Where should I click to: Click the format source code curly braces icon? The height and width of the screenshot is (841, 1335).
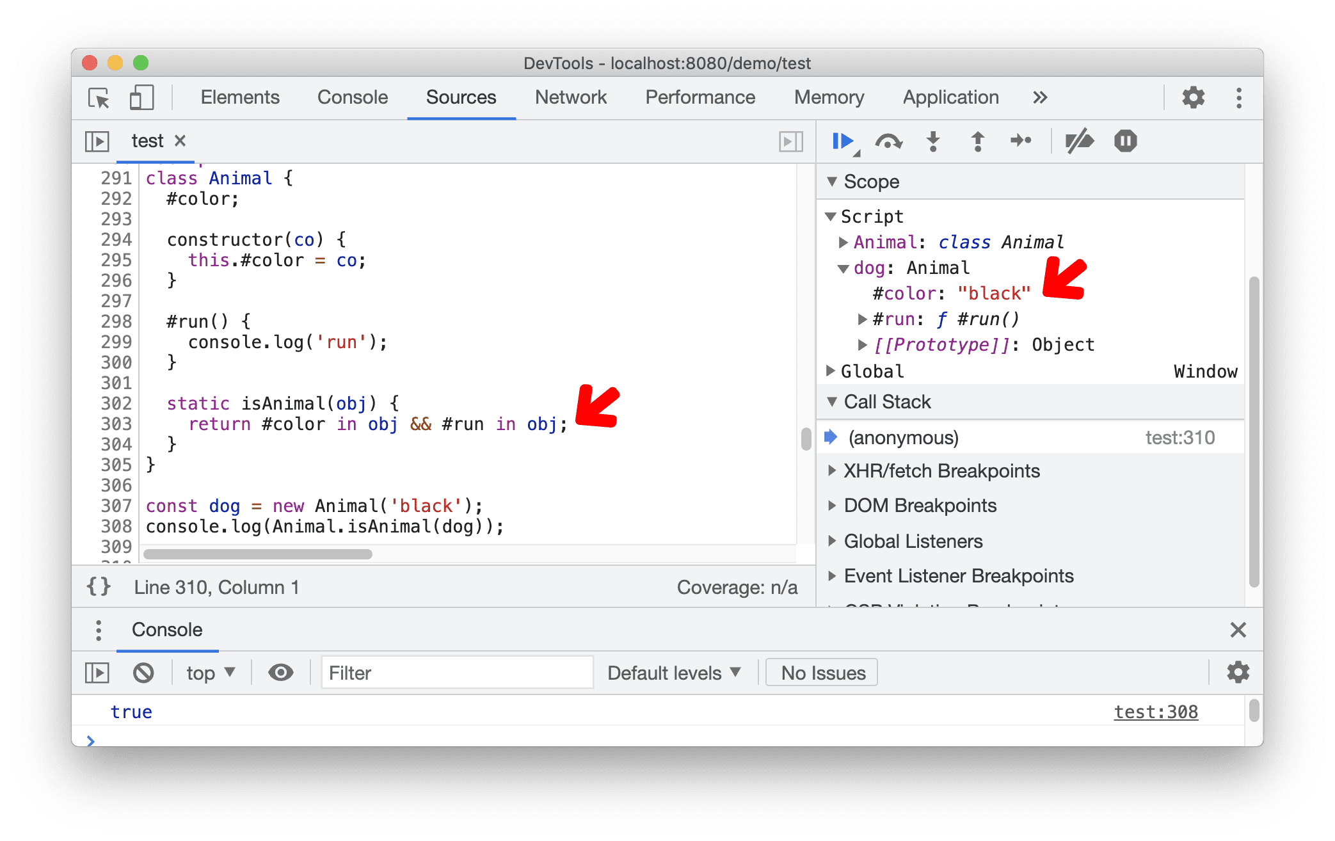[97, 585]
